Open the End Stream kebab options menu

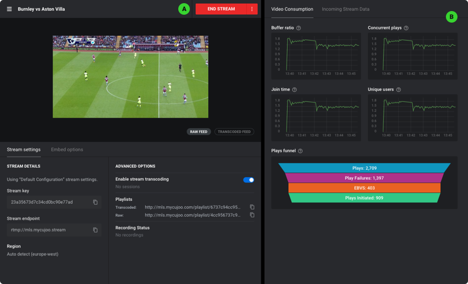252,9
